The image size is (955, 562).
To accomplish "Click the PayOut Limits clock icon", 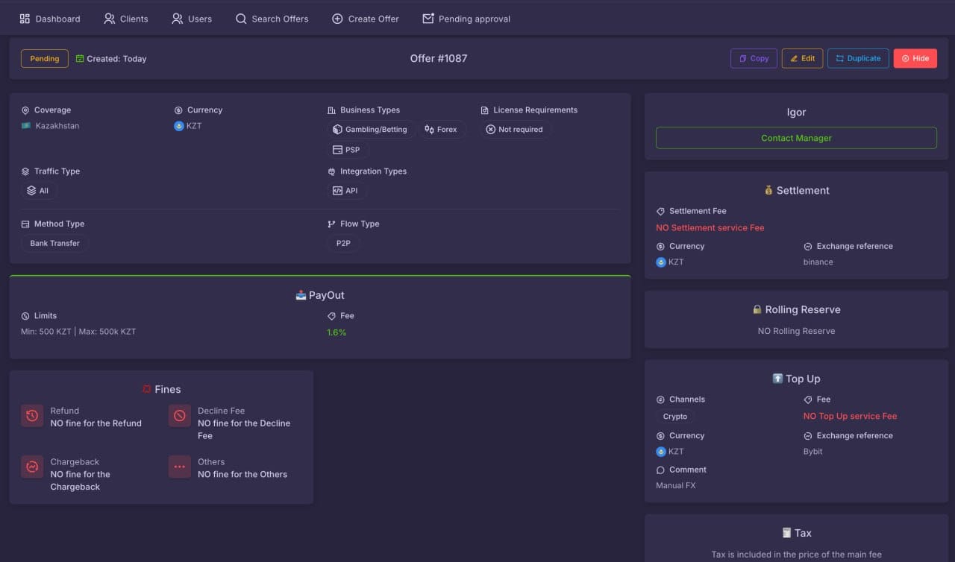I will 25,316.
